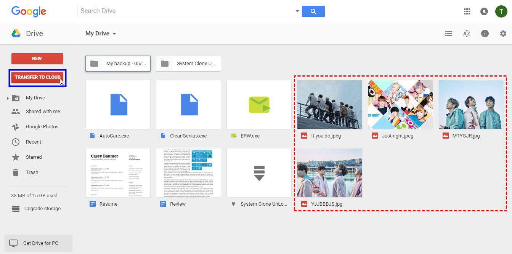The width and height of the screenshot is (512, 254).
Task: Select the CleanGenius.exe file thumbnail
Action: (x=188, y=104)
